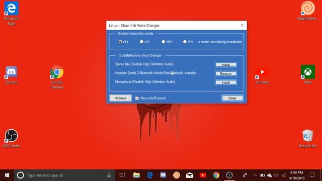Open YouTube desktop shortcut

[262, 75]
